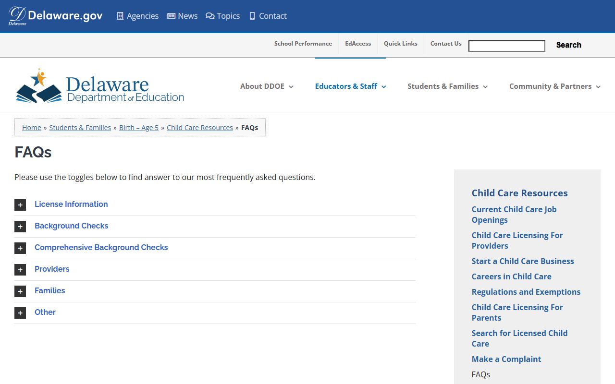Viewport: 615px width, 384px height.
Task: Open Child Care Licensing For Providers
Action: click(517, 240)
